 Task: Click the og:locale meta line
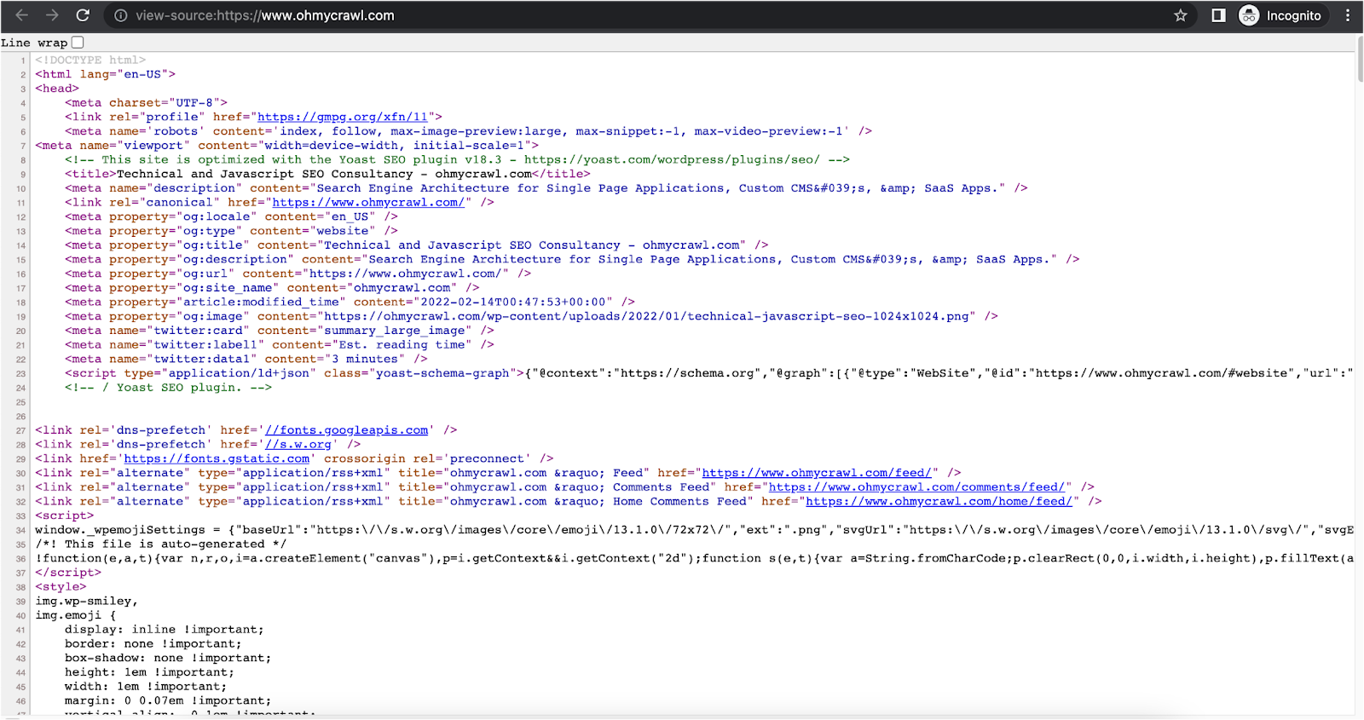231,216
